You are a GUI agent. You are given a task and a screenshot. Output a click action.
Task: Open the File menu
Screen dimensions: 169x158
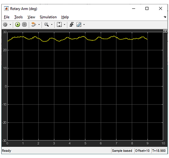[x=7, y=17]
